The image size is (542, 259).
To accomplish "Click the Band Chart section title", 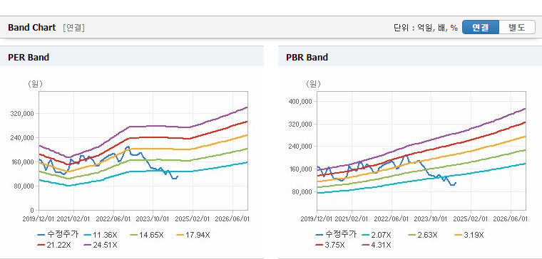I will [32, 28].
